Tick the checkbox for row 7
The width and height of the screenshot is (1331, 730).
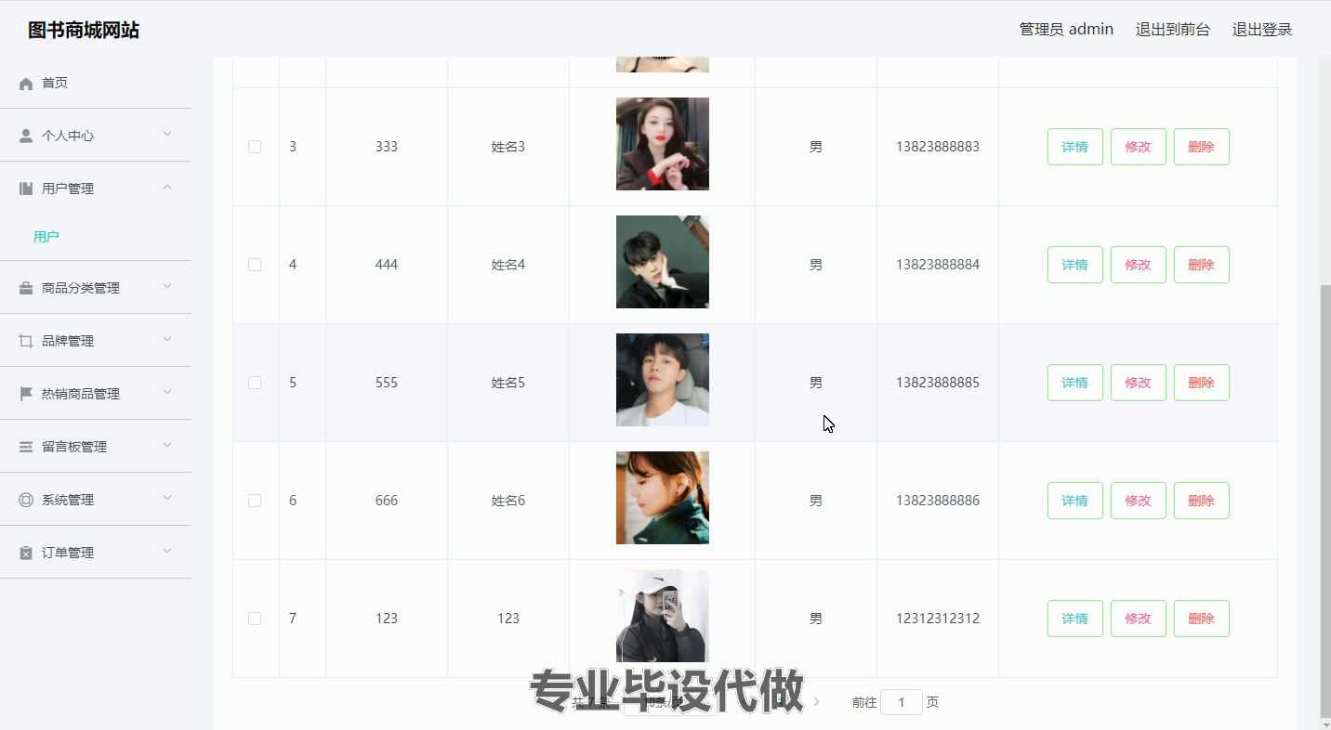(x=255, y=619)
